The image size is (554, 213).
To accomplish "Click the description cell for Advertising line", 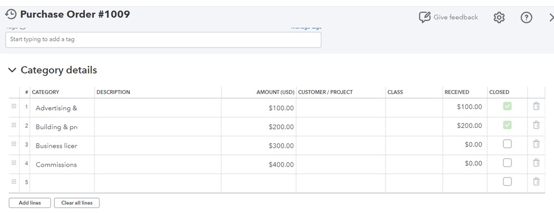I will 158,108.
